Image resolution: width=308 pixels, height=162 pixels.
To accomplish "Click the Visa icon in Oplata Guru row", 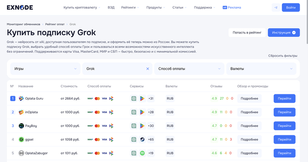I will (105, 98).
